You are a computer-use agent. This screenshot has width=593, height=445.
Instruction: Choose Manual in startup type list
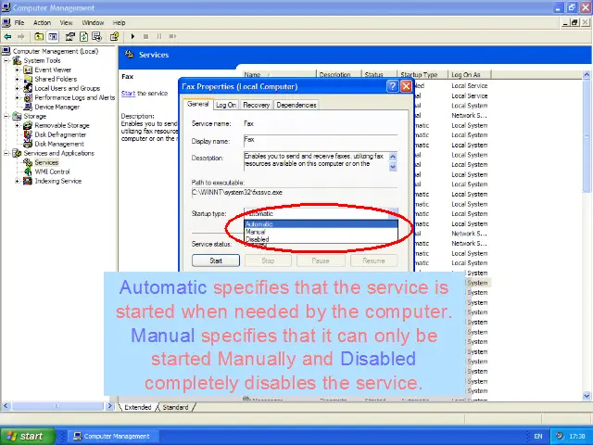point(321,232)
